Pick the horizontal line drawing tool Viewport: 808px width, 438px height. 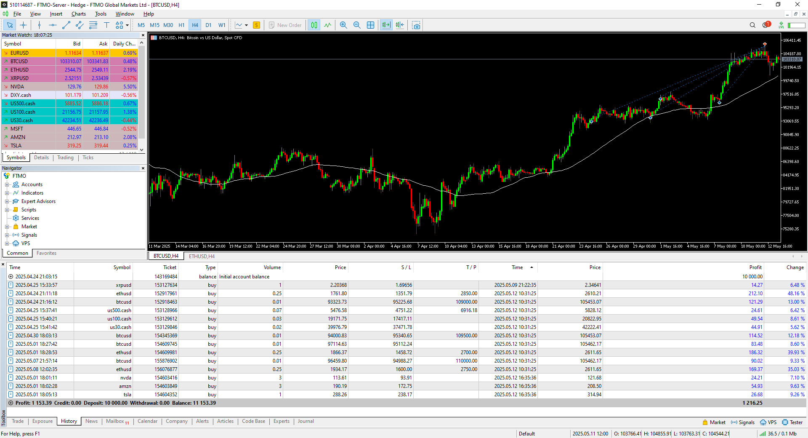coord(53,25)
